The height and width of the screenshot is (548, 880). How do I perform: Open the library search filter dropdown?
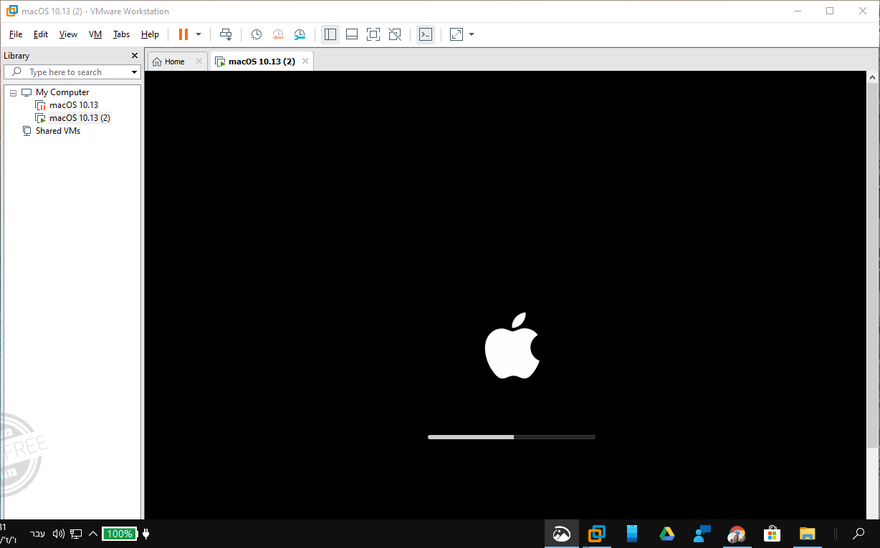pos(134,72)
